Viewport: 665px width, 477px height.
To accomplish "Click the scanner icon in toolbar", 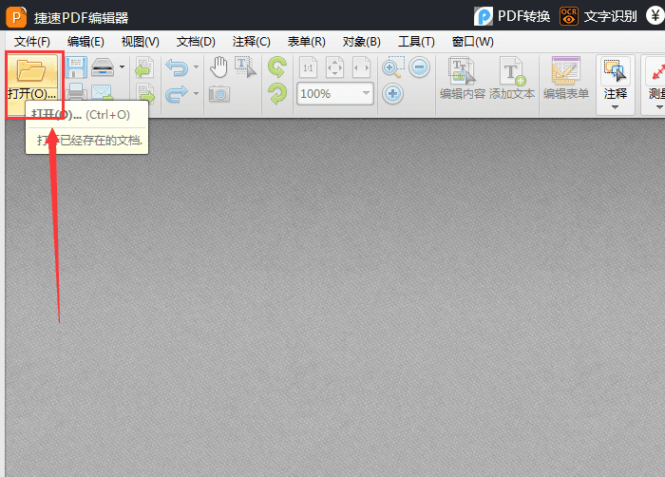I will coord(103,67).
